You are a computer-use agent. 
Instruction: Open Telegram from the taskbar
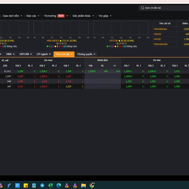click(42, 185)
